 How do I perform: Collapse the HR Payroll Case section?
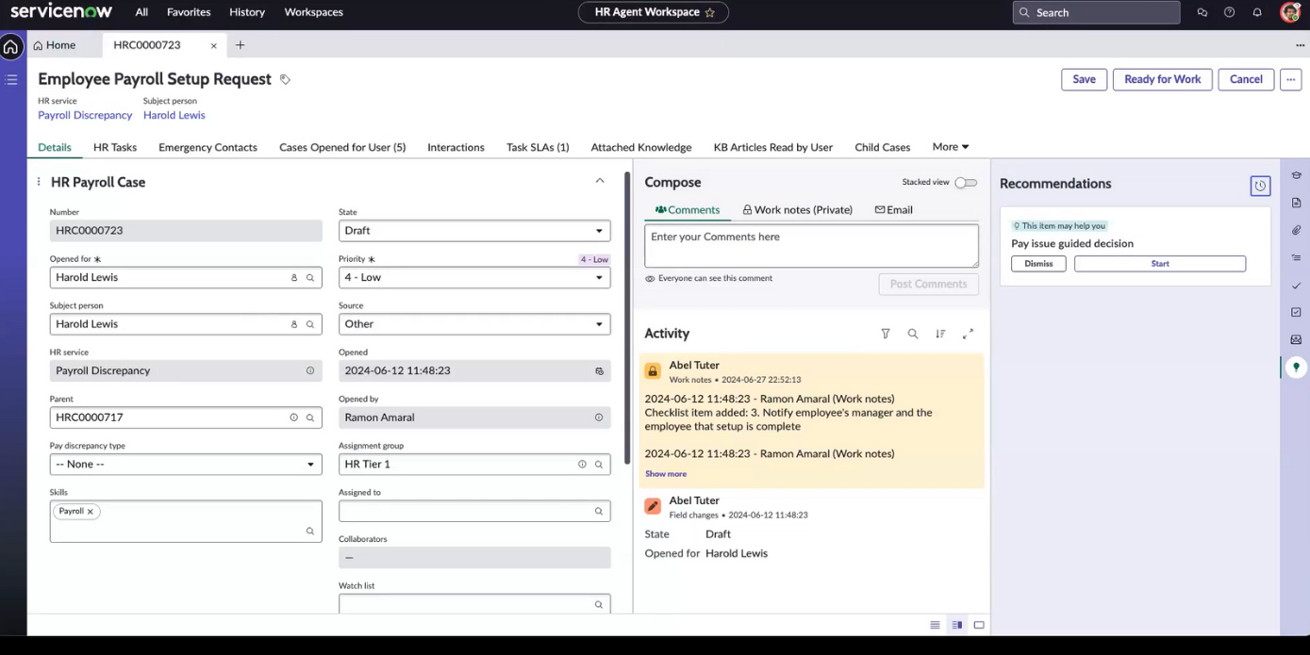click(600, 181)
